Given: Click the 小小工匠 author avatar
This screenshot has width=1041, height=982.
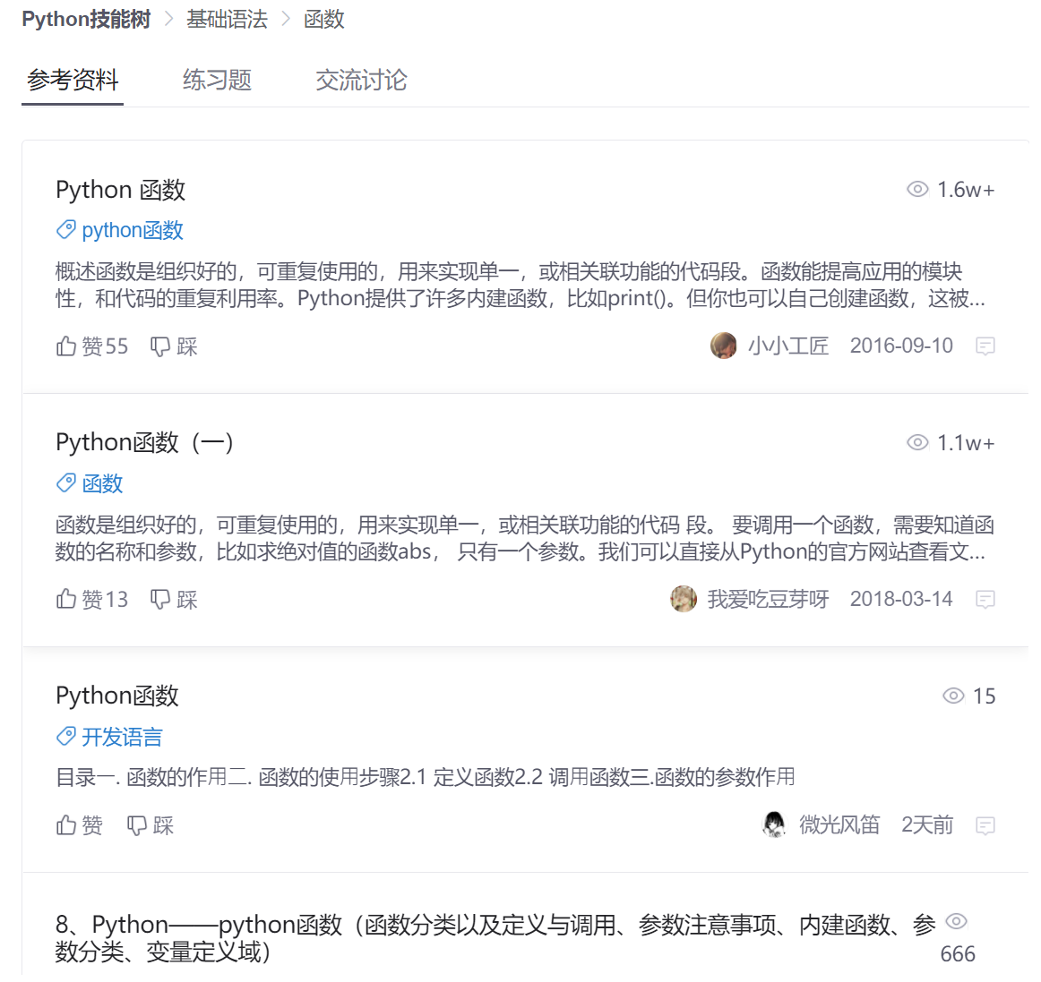Looking at the screenshot, I should [x=723, y=346].
